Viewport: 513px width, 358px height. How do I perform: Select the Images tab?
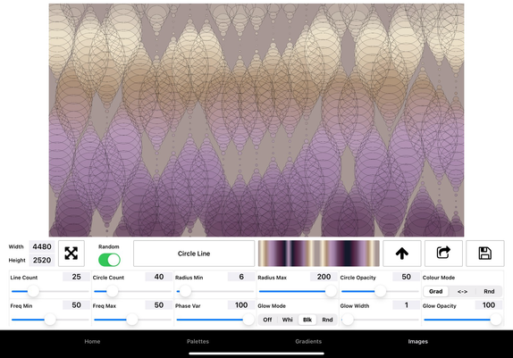[417, 341]
